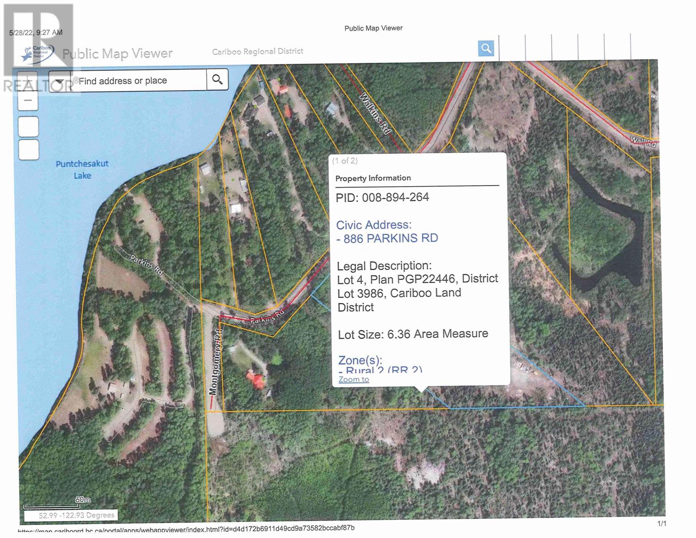Click the Zoom to link in the popup
The image size is (696, 538).
(354, 379)
